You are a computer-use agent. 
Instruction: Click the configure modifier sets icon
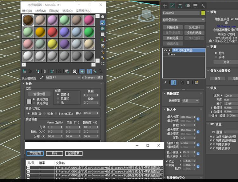(x=196, y=83)
